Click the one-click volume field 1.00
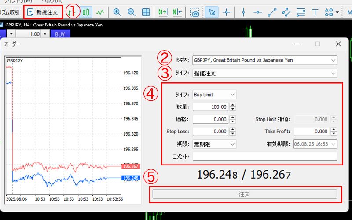Image resolution: width=352 pixels, height=220 pixels. [28, 34]
